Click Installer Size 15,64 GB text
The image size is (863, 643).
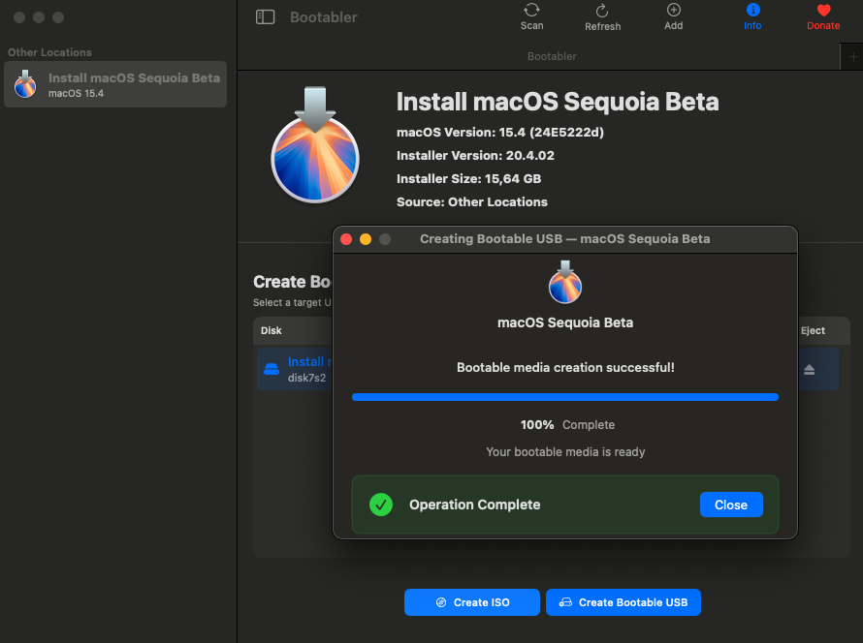pyautogui.click(x=468, y=178)
